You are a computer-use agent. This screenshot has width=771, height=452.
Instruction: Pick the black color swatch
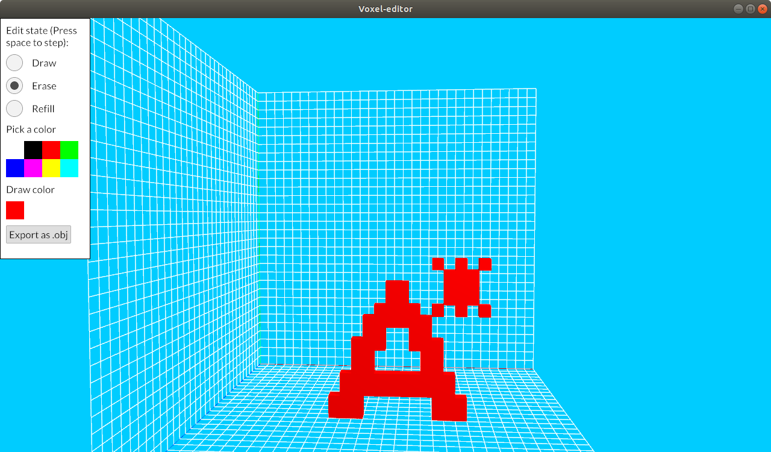pos(33,150)
